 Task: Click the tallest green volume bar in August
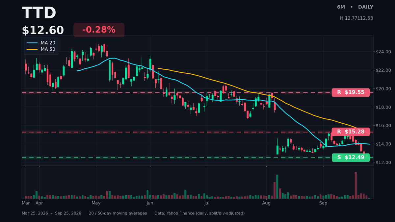click(277, 186)
